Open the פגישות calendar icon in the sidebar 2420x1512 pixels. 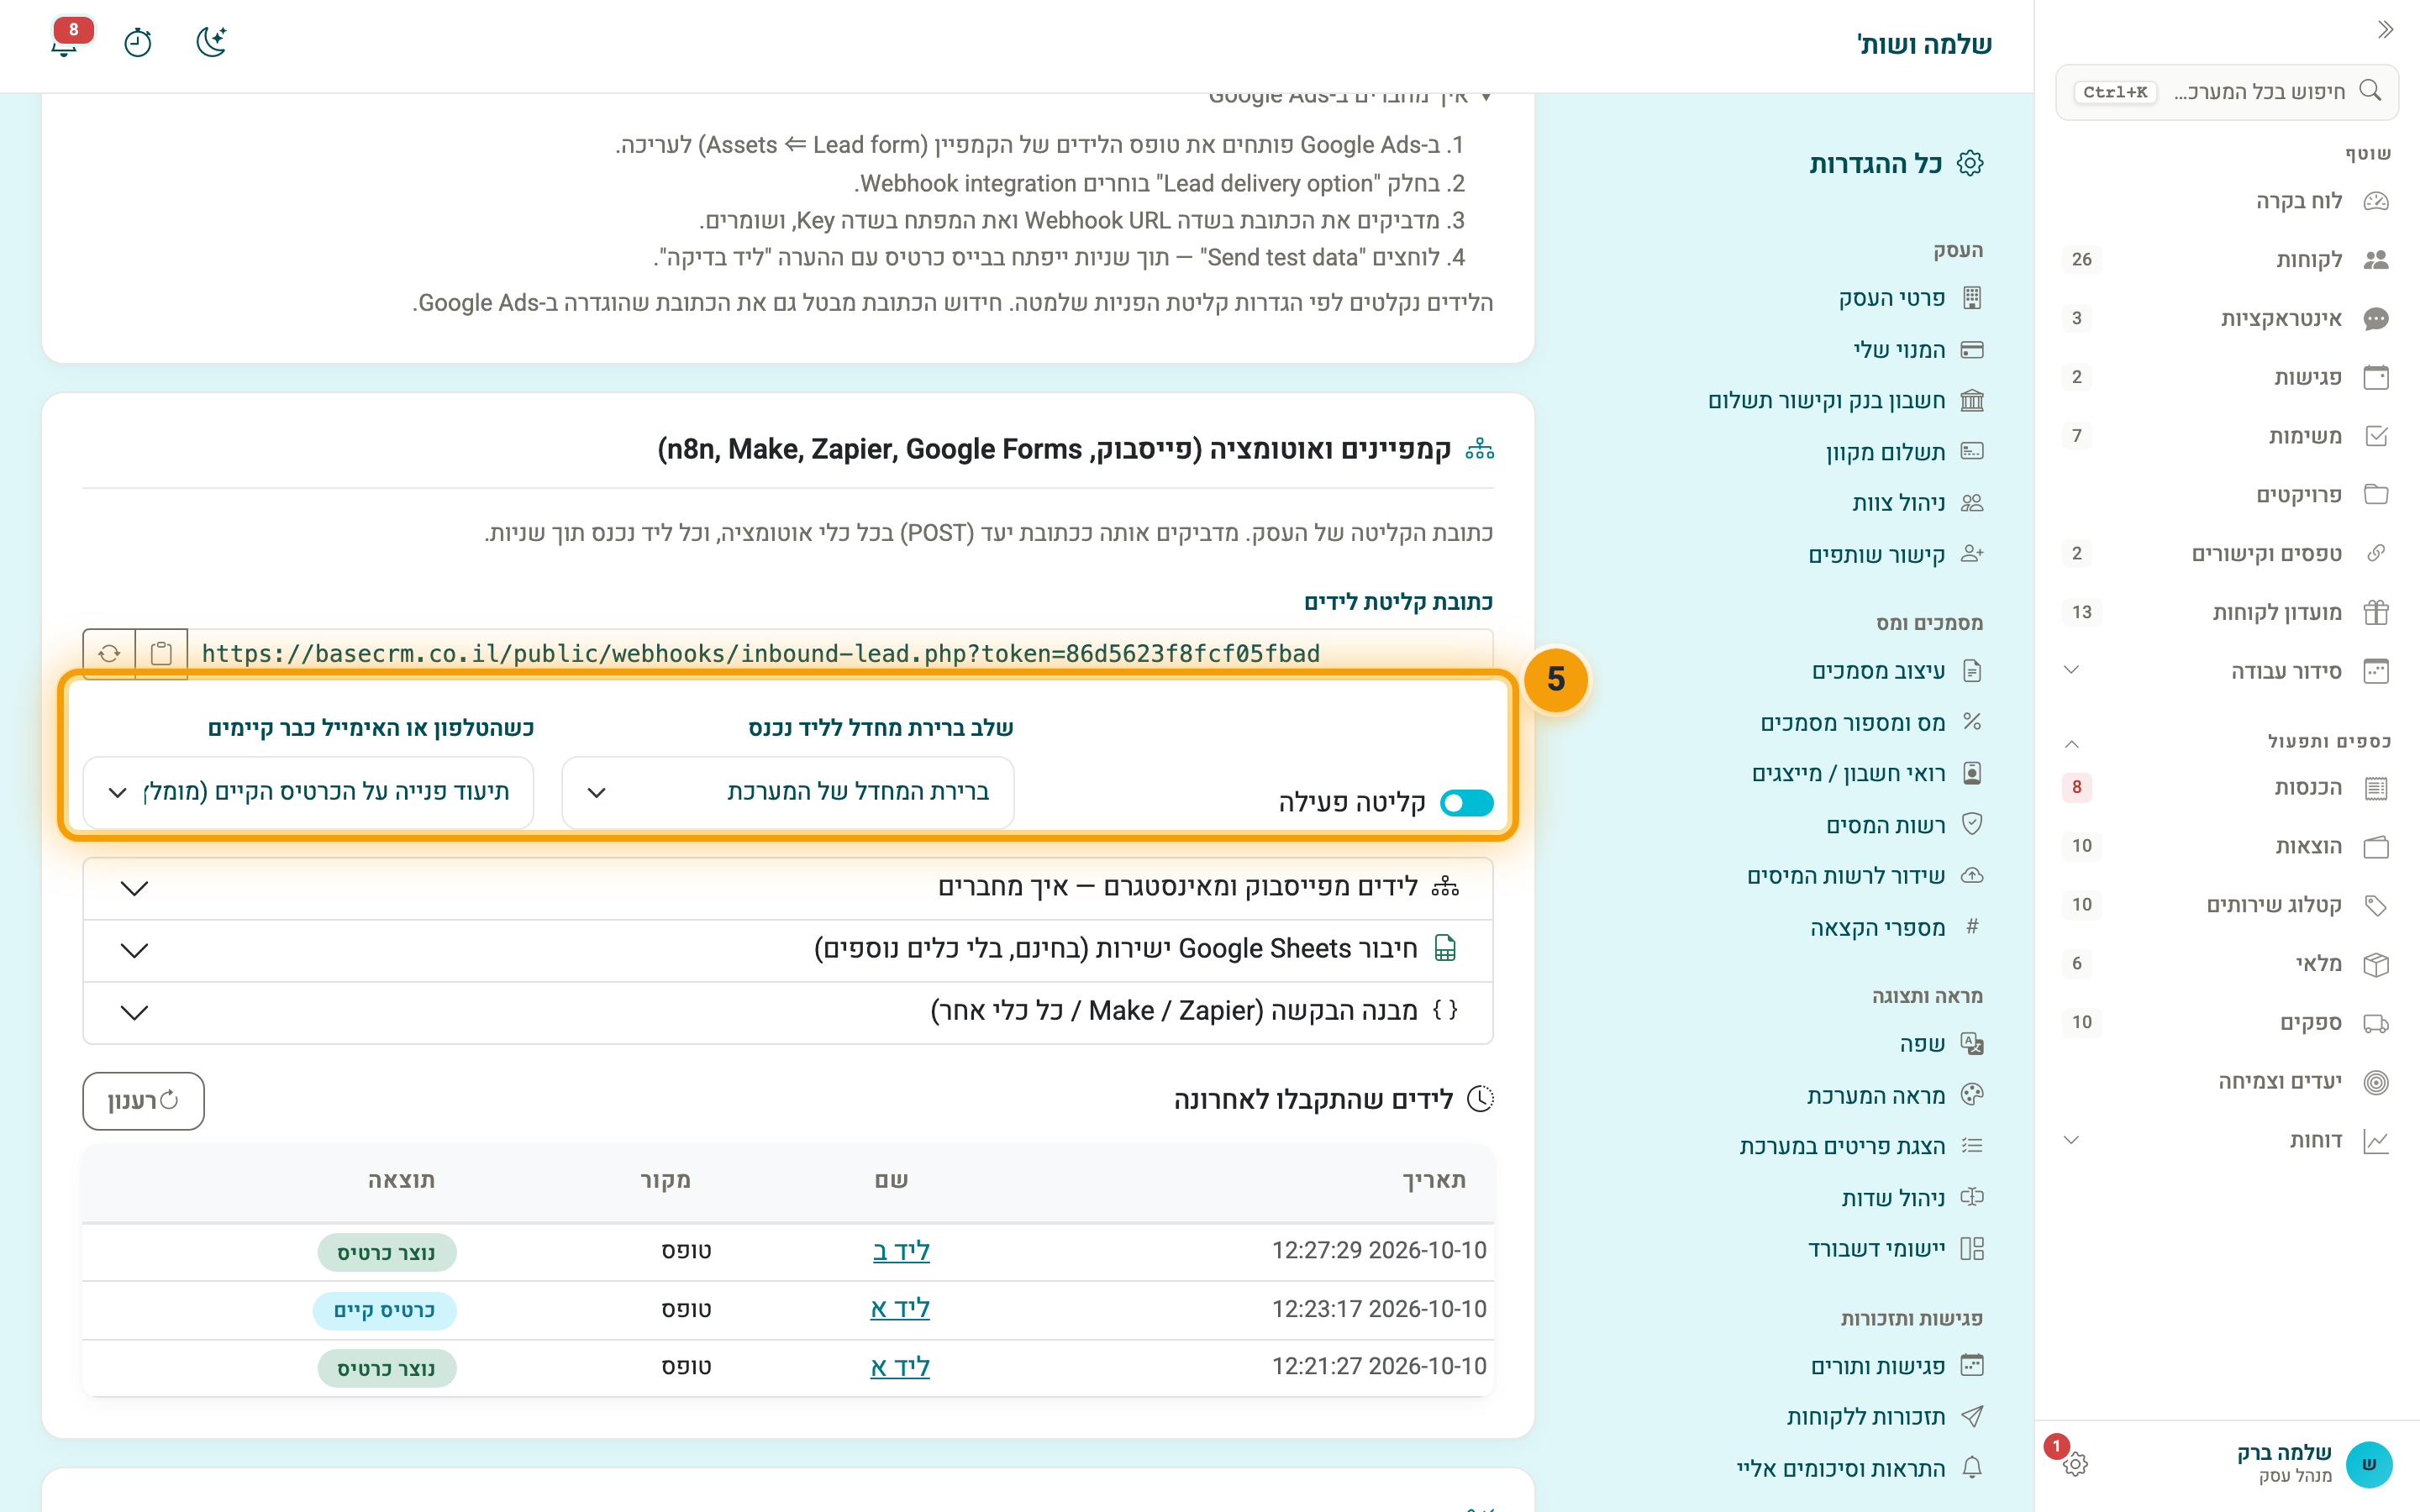[x=2376, y=377]
